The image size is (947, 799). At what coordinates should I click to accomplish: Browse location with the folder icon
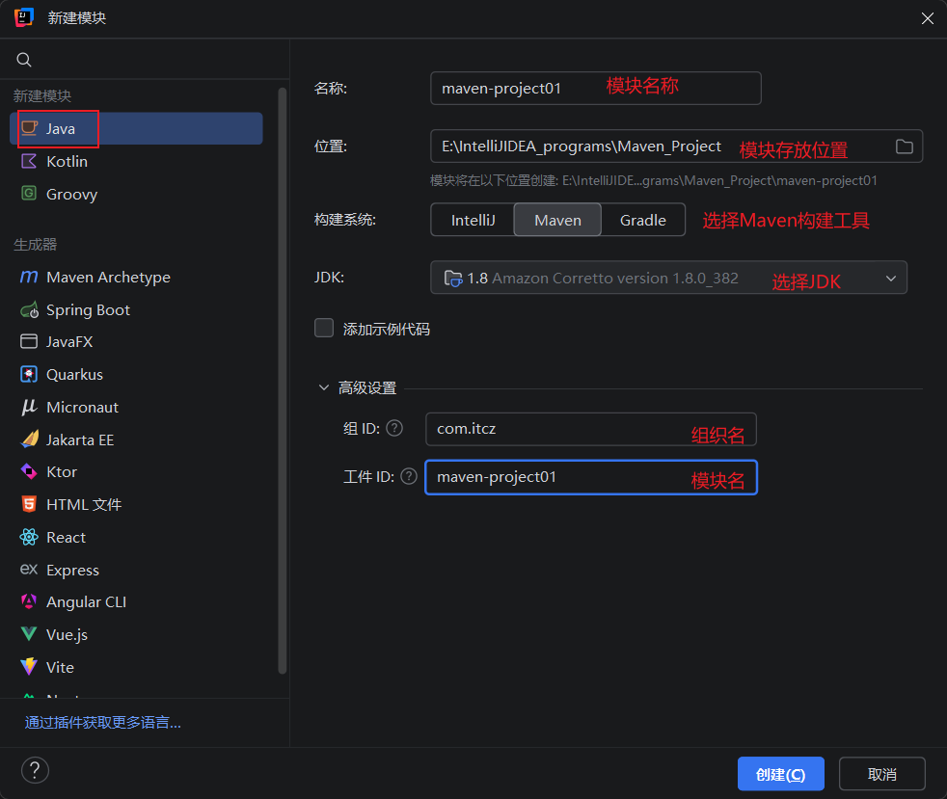[904, 146]
